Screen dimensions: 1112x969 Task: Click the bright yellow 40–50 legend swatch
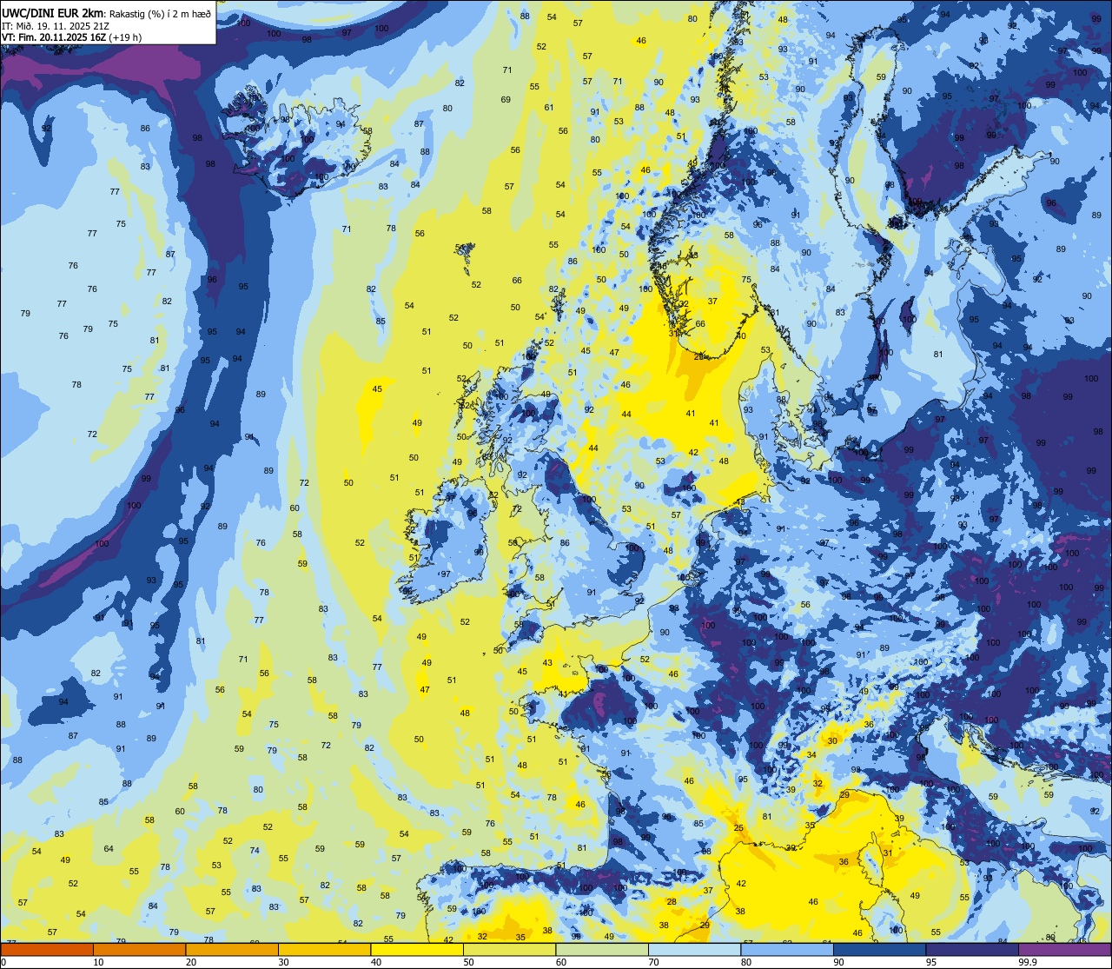coord(417,950)
